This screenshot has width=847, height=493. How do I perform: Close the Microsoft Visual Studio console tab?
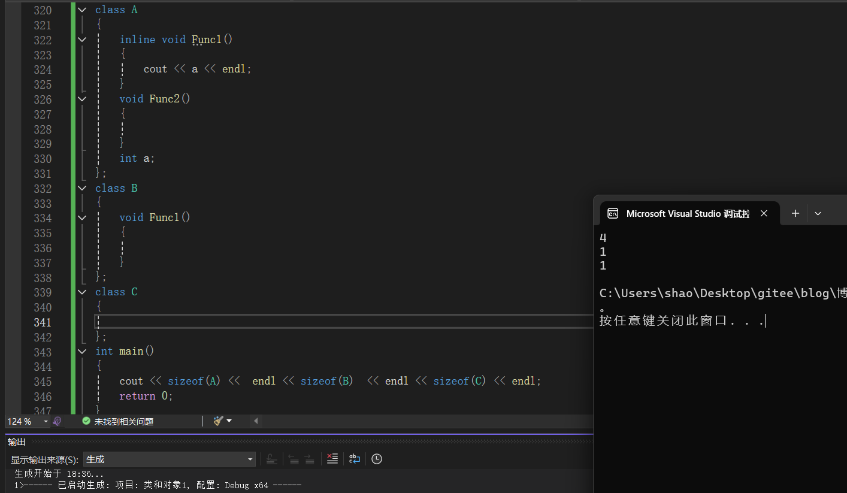[x=764, y=213]
